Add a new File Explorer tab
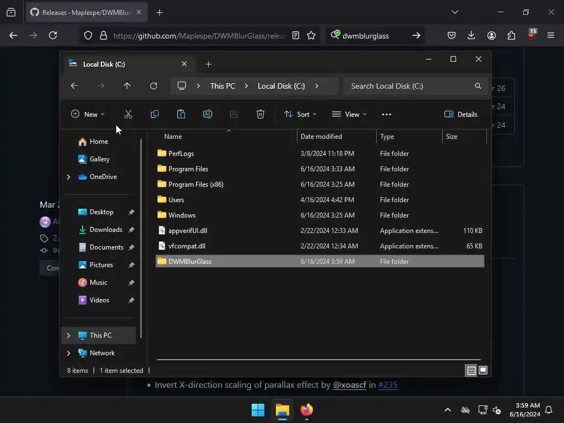564x423 pixels. (208, 64)
